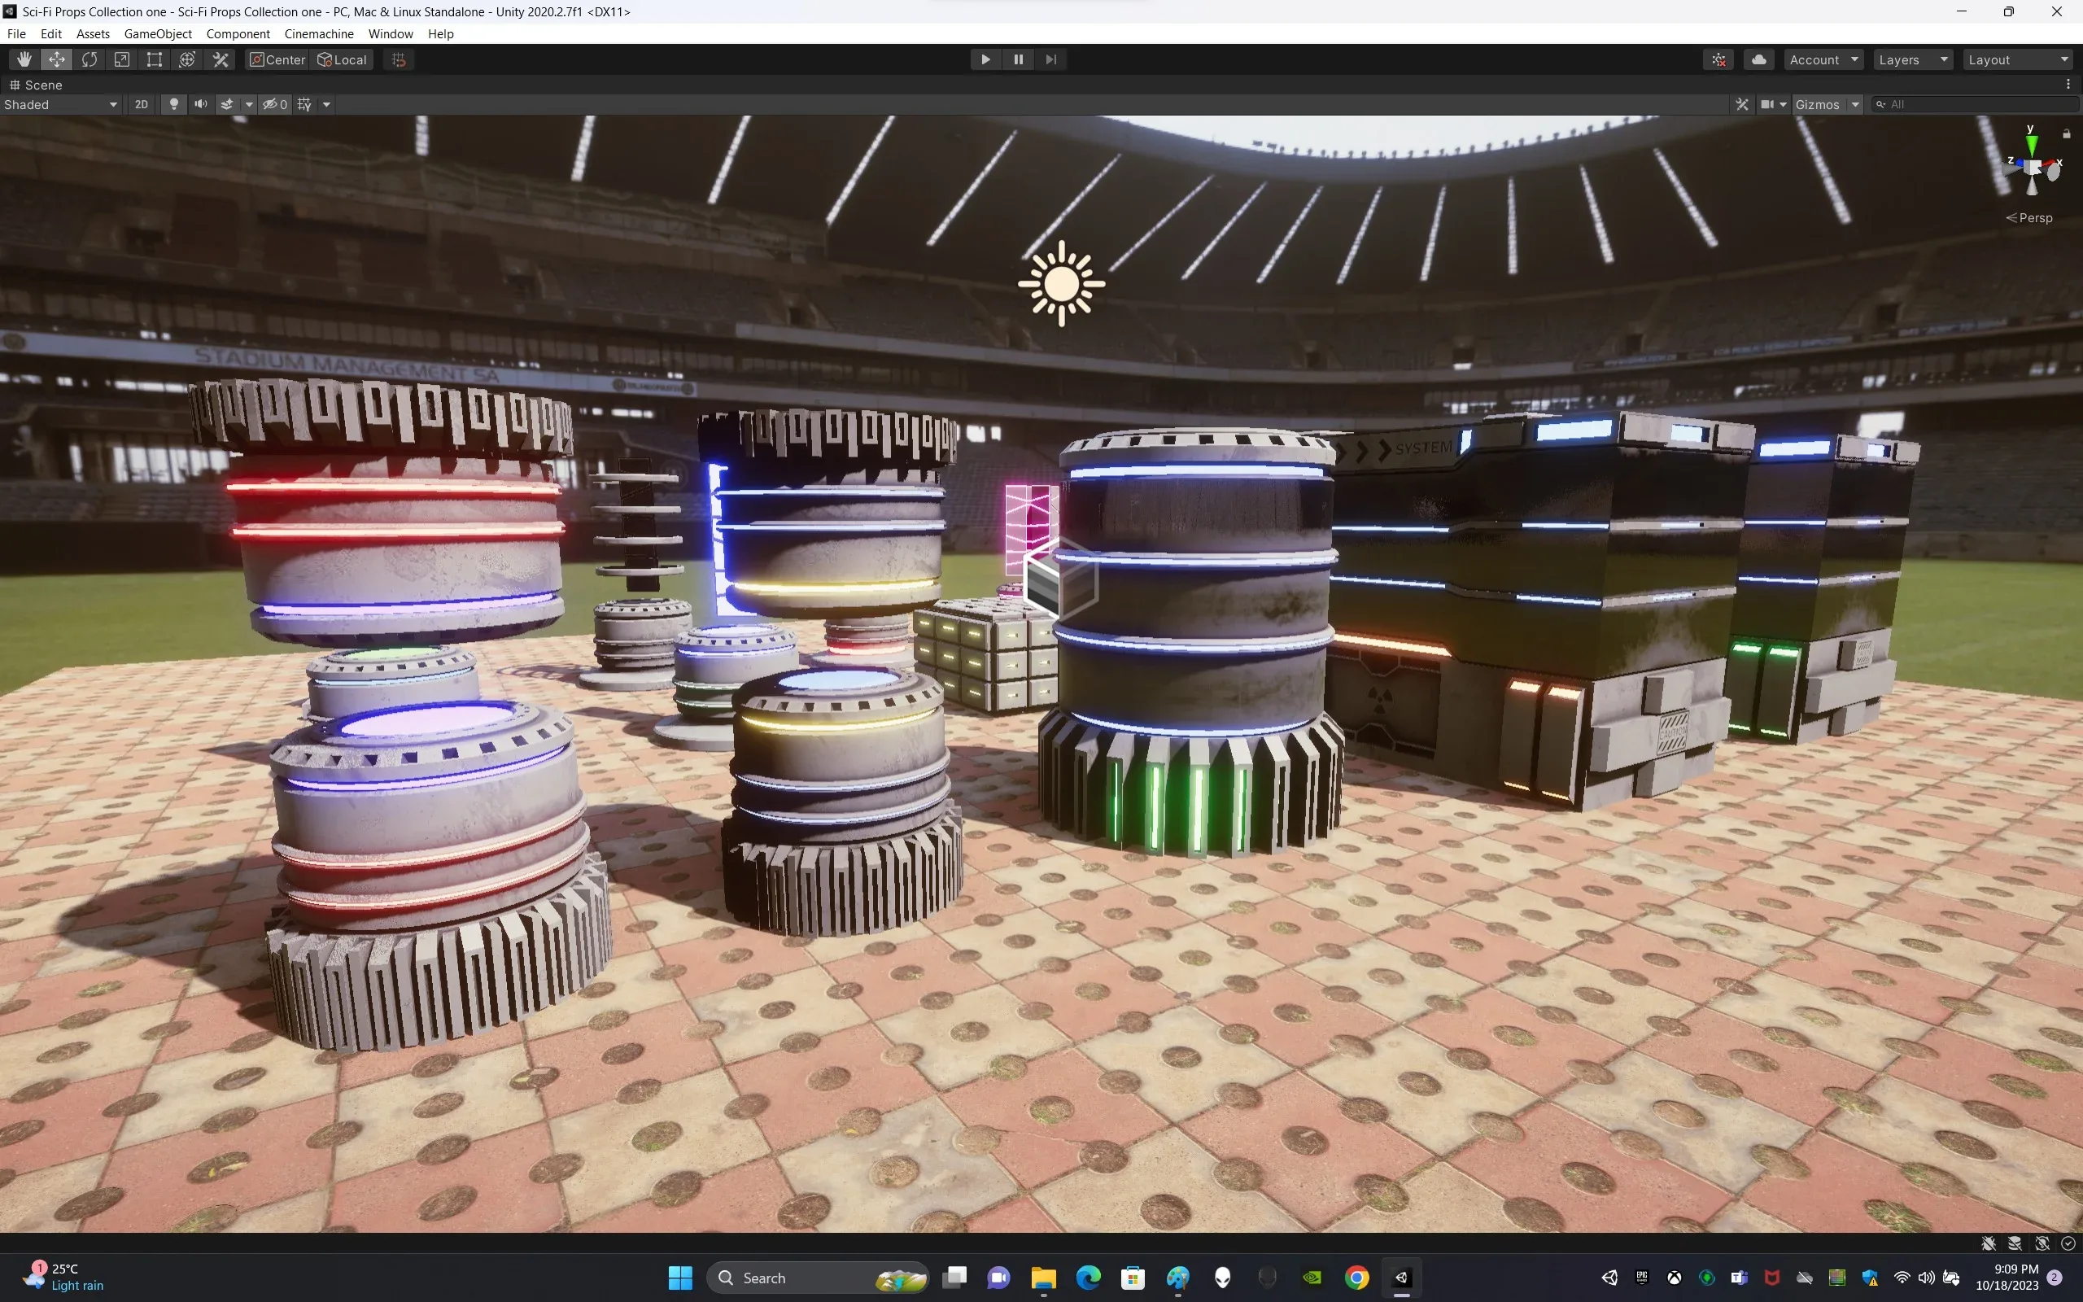
Task: Open the Layout dropdown
Action: (x=2018, y=59)
